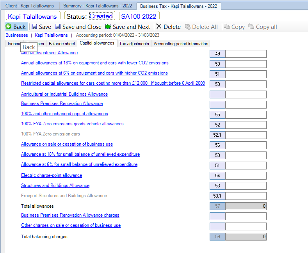Click the Delete All icon
The width and height of the screenshot is (308, 253).
(x=188, y=27)
